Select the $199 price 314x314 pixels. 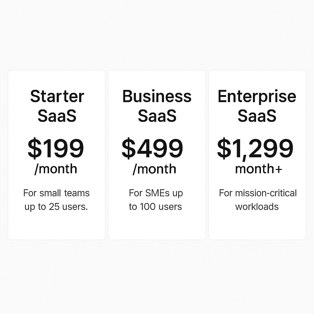tap(56, 148)
